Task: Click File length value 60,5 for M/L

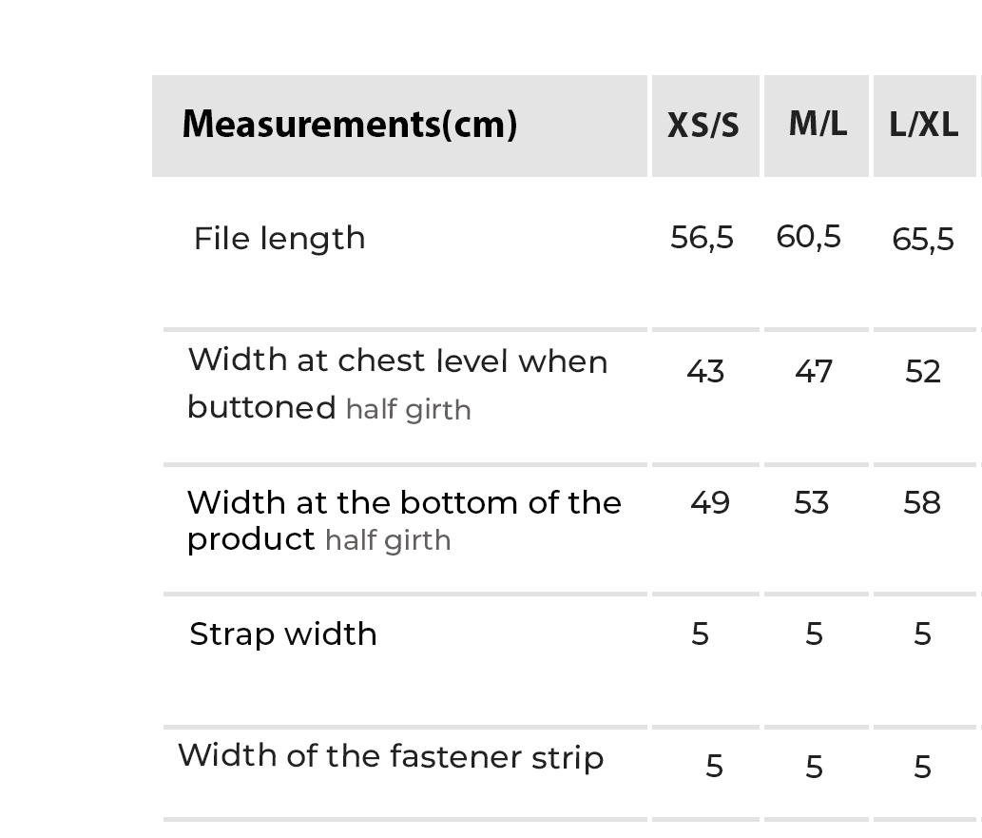Action: click(x=808, y=236)
